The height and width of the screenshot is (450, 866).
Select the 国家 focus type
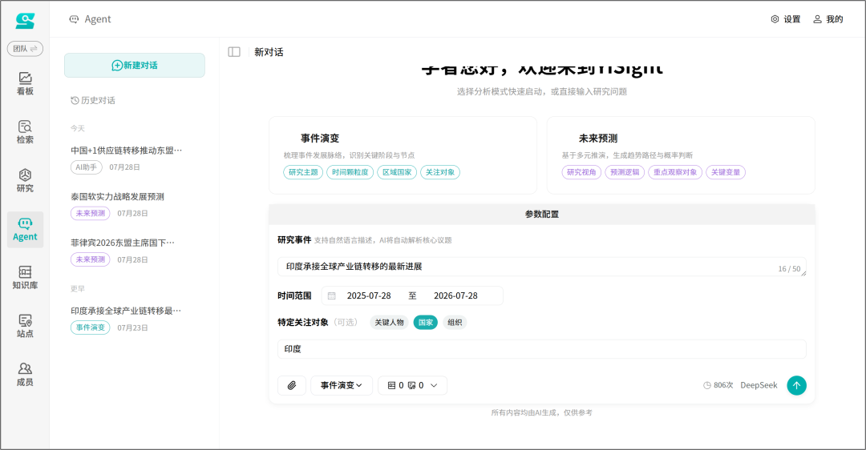pyautogui.click(x=425, y=323)
